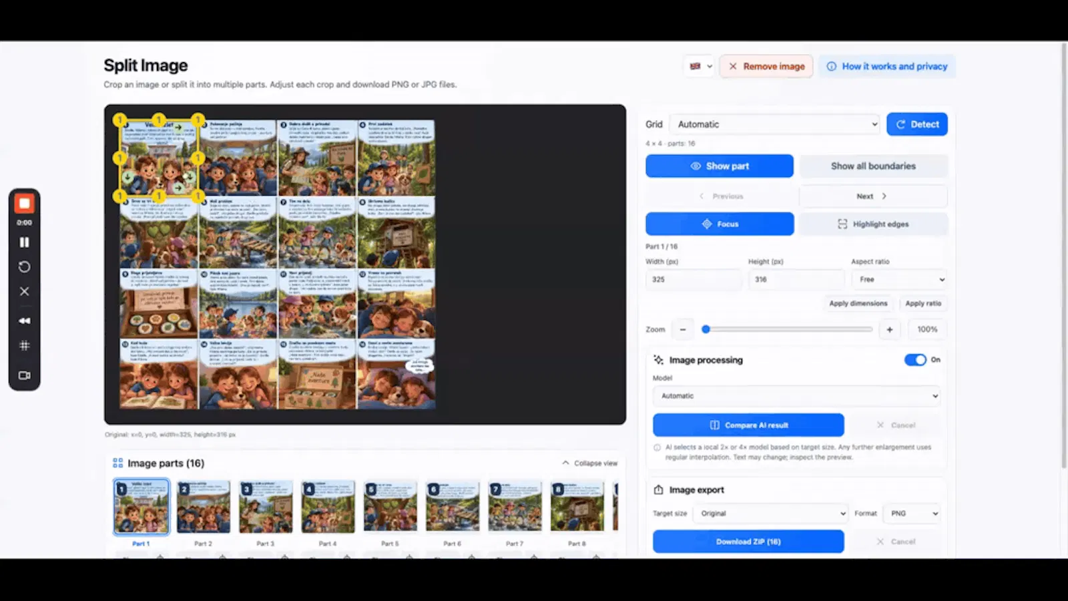Click Apply dimensions
1068x601 pixels.
858,303
